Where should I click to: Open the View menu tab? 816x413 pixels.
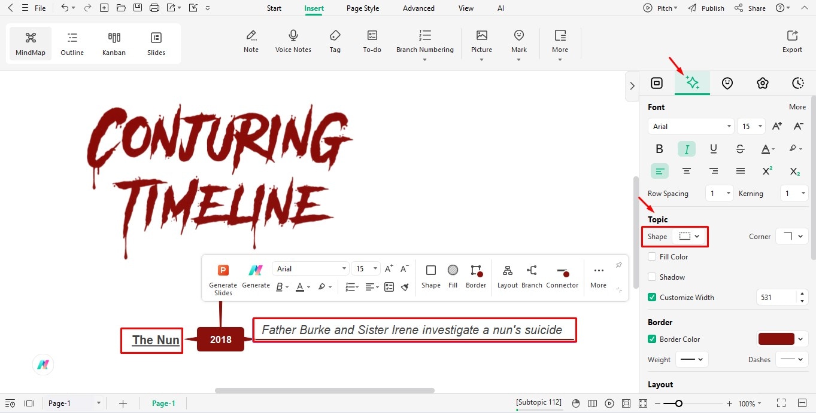(466, 8)
